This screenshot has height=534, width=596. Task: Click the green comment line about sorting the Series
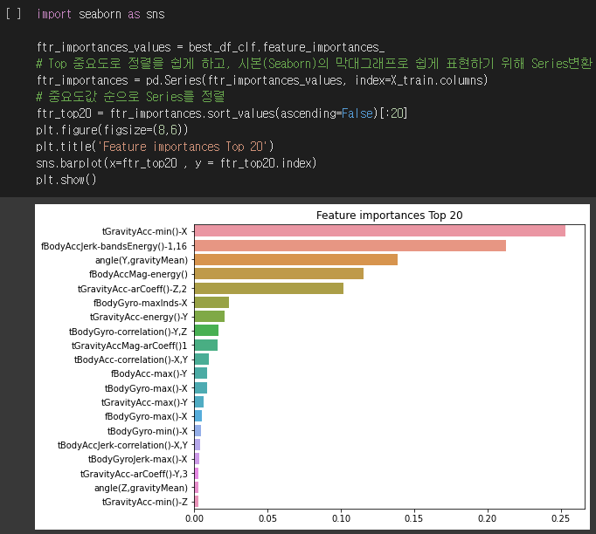point(130,97)
